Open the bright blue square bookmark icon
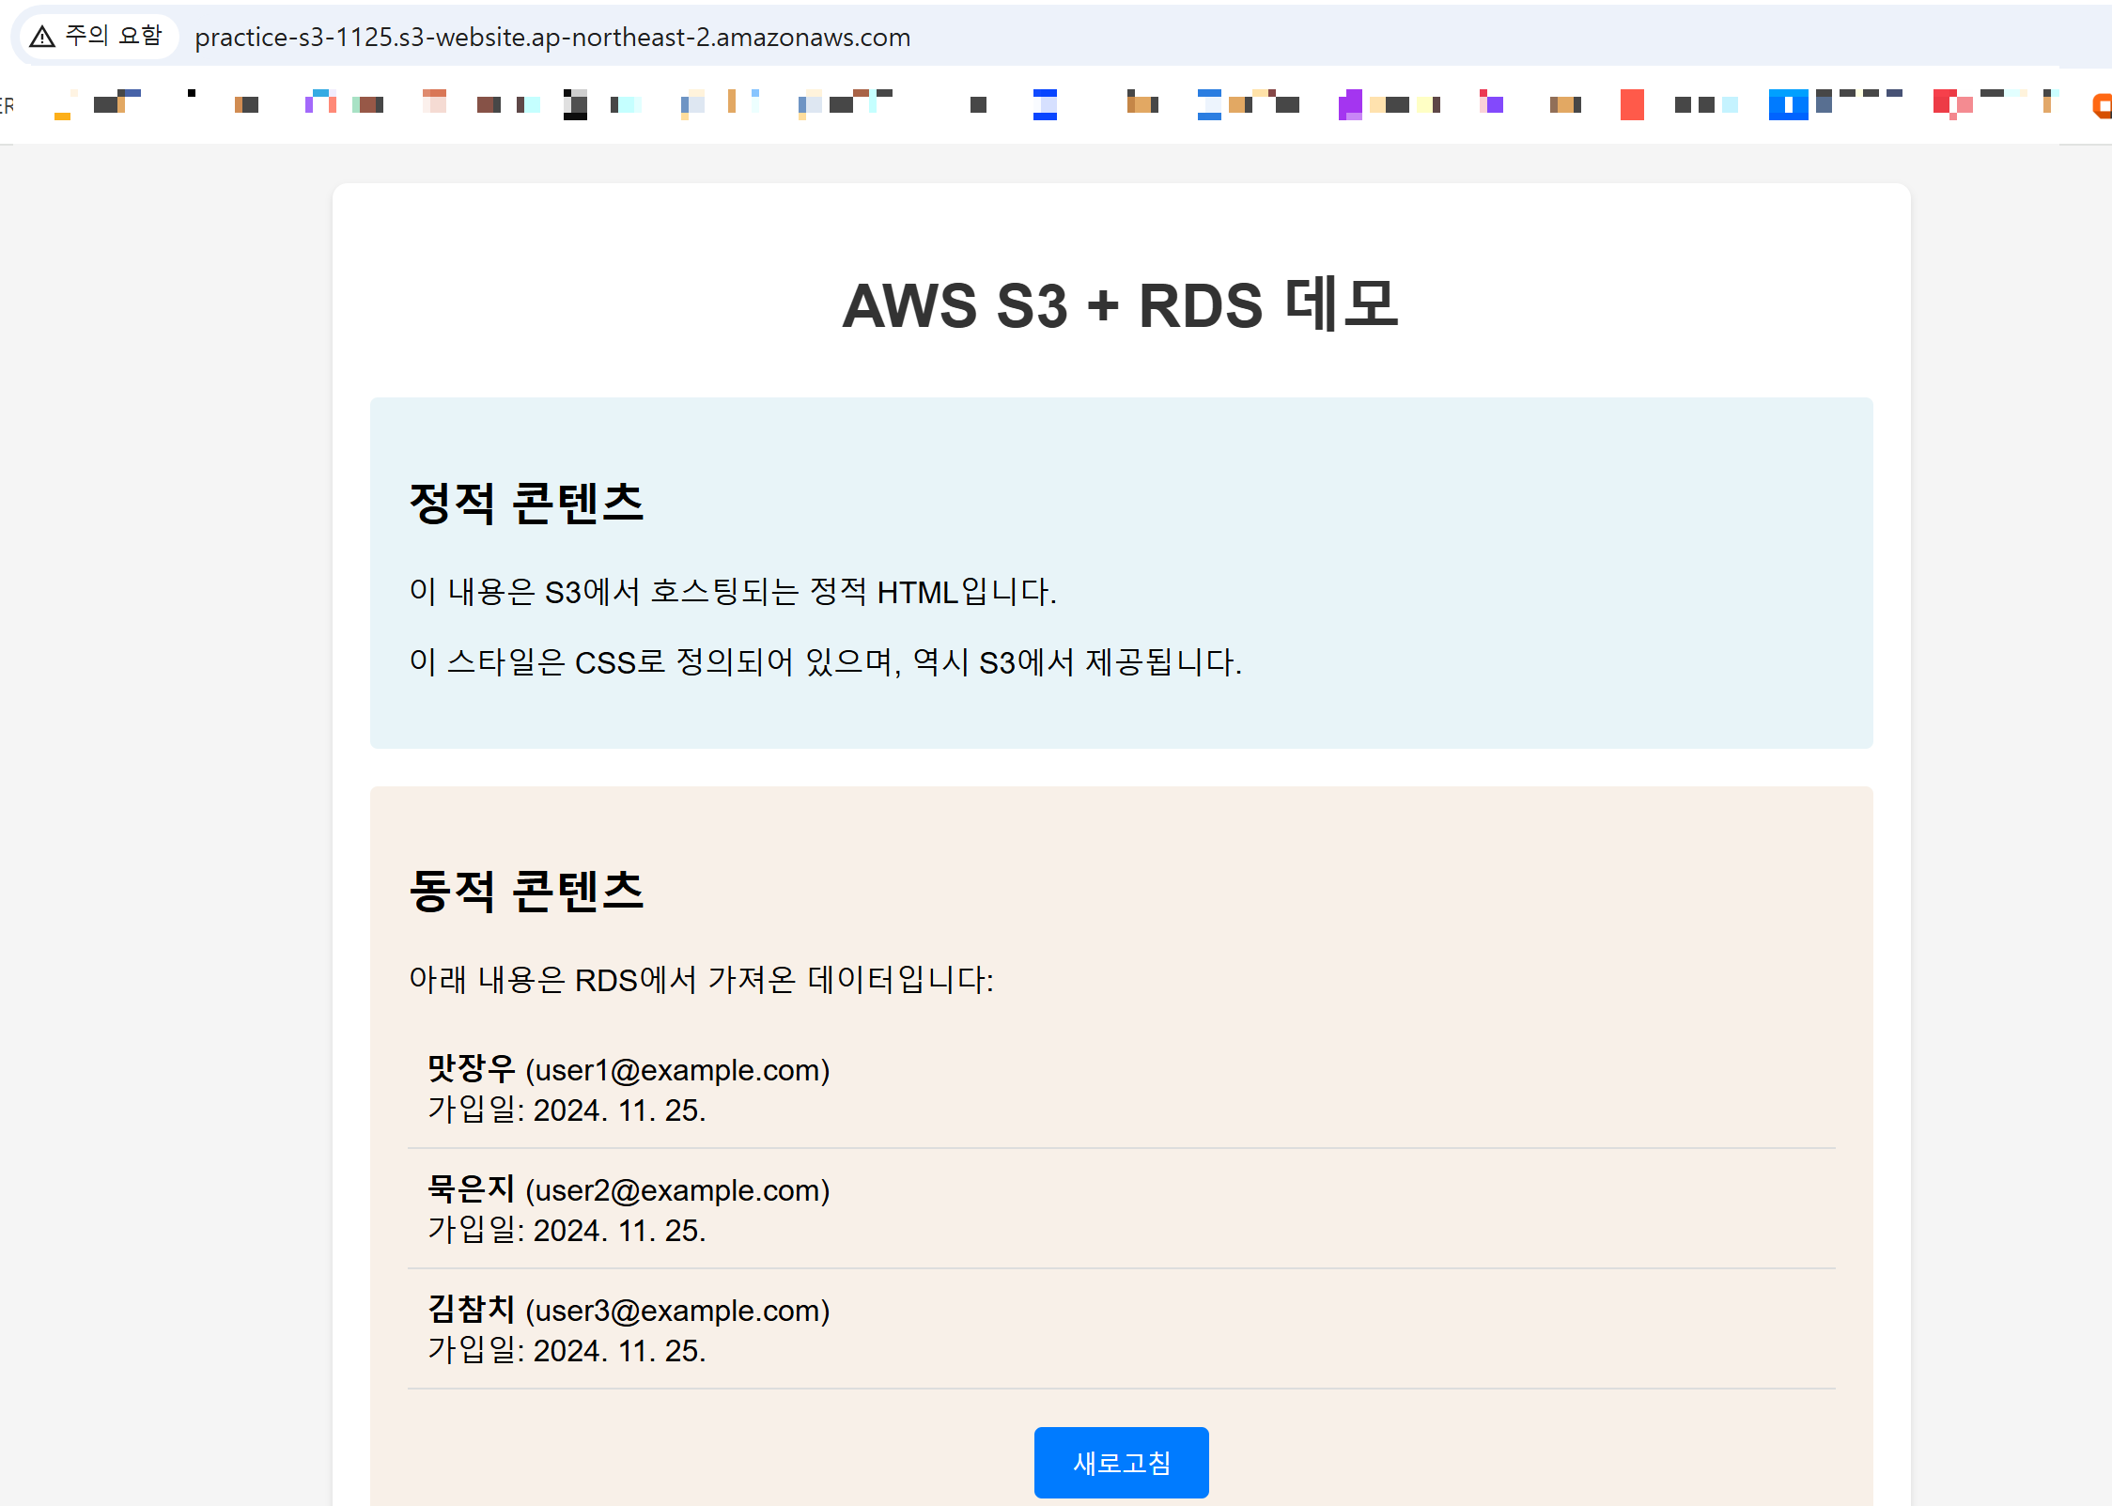This screenshot has height=1506, width=2112. 1788,104
